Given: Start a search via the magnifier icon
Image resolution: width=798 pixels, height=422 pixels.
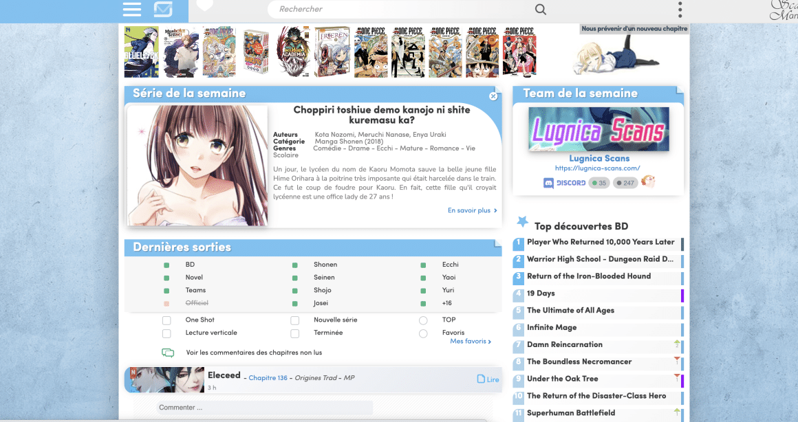Looking at the screenshot, I should [540, 10].
